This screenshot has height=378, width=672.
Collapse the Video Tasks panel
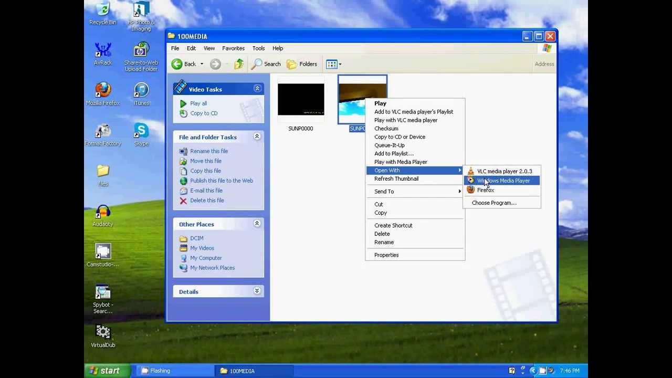[257, 89]
